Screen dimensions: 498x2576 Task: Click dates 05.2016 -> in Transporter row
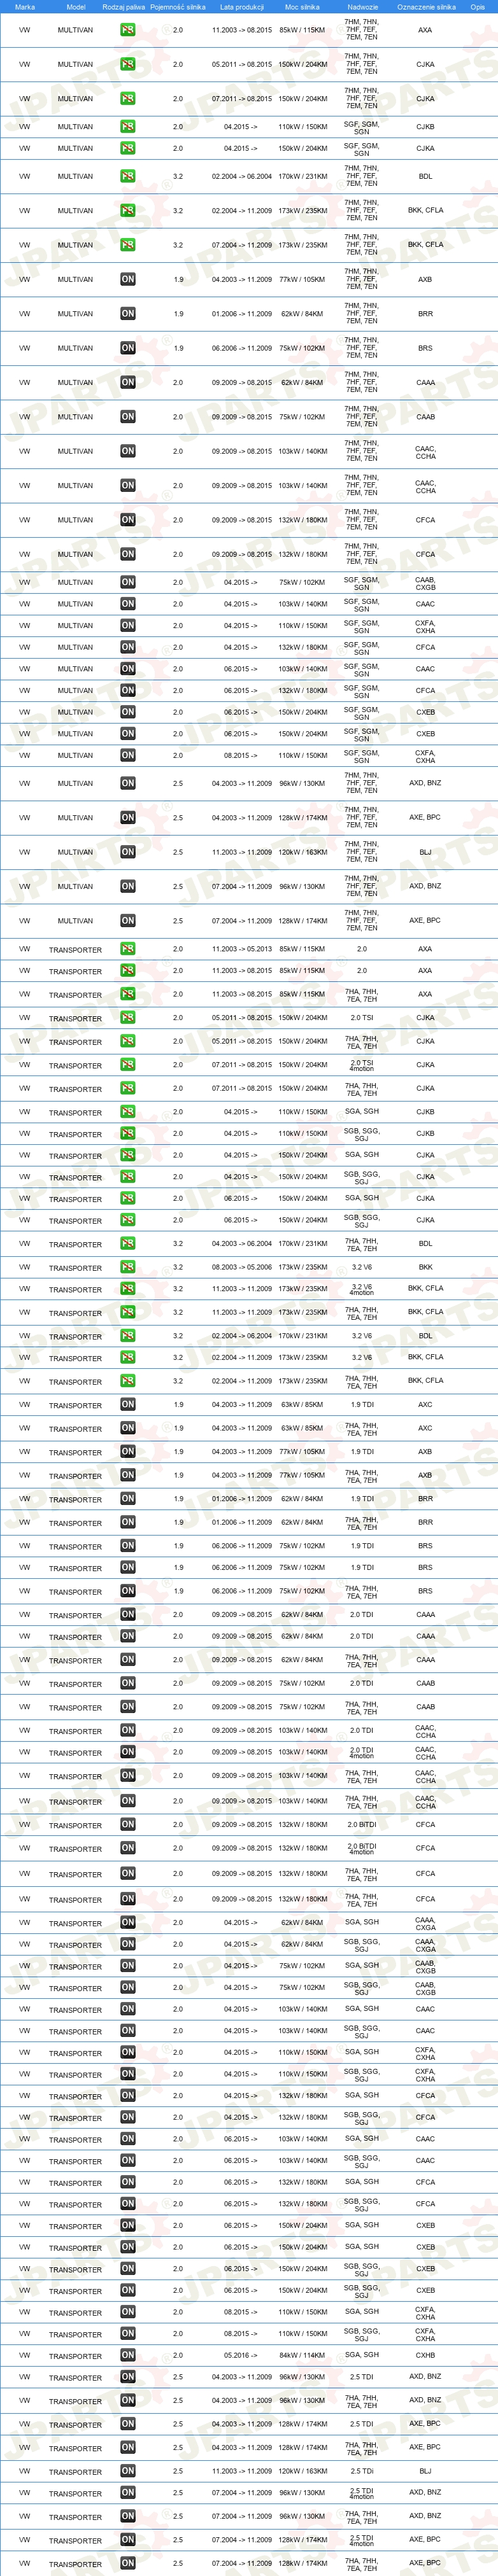pyautogui.click(x=240, y=2355)
